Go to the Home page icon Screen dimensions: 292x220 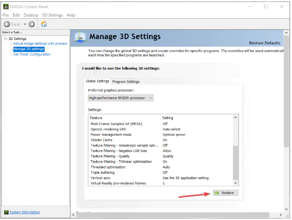pyautogui.click(x=44, y=24)
